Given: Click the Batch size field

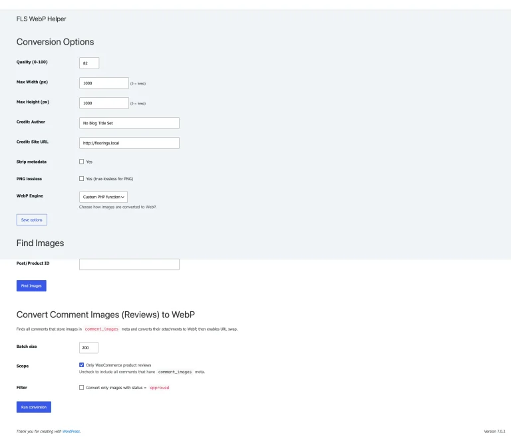Looking at the screenshot, I should pyautogui.click(x=88, y=347).
